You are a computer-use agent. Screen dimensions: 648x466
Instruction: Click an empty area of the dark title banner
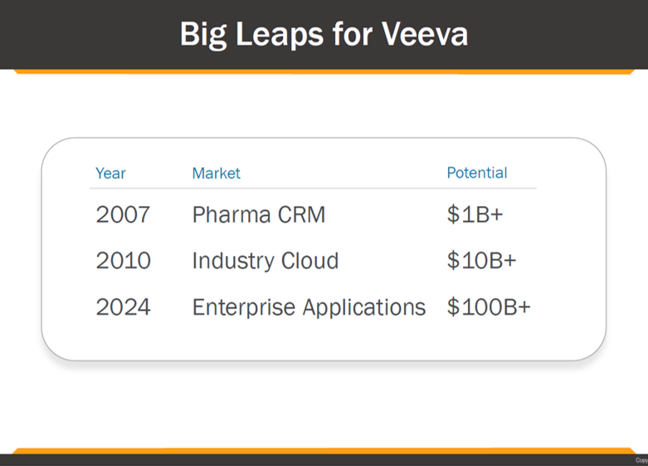(83, 34)
